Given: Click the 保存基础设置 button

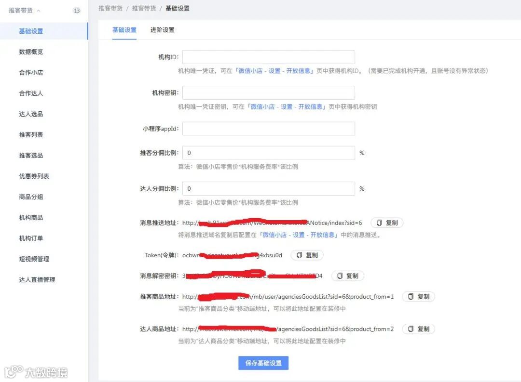Looking at the screenshot, I should pos(263,363).
